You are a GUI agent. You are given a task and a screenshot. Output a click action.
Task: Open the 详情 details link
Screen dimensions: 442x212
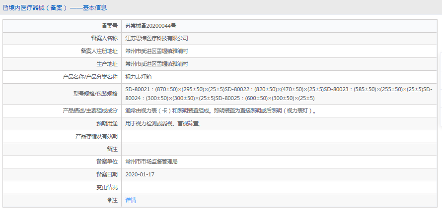131,200
